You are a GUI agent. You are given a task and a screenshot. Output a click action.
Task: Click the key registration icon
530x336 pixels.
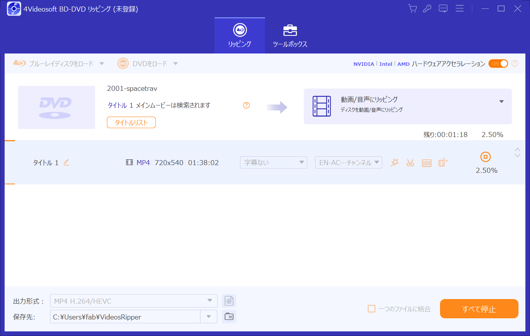(x=427, y=8)
